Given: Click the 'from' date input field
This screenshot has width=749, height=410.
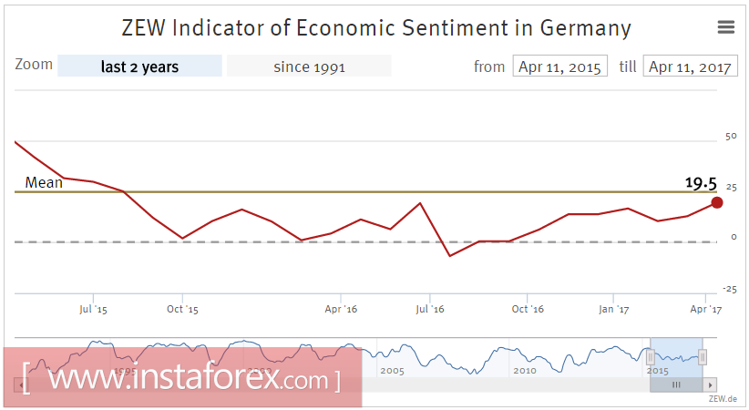Looking at the screenshot, I should (x=560, y=67).
